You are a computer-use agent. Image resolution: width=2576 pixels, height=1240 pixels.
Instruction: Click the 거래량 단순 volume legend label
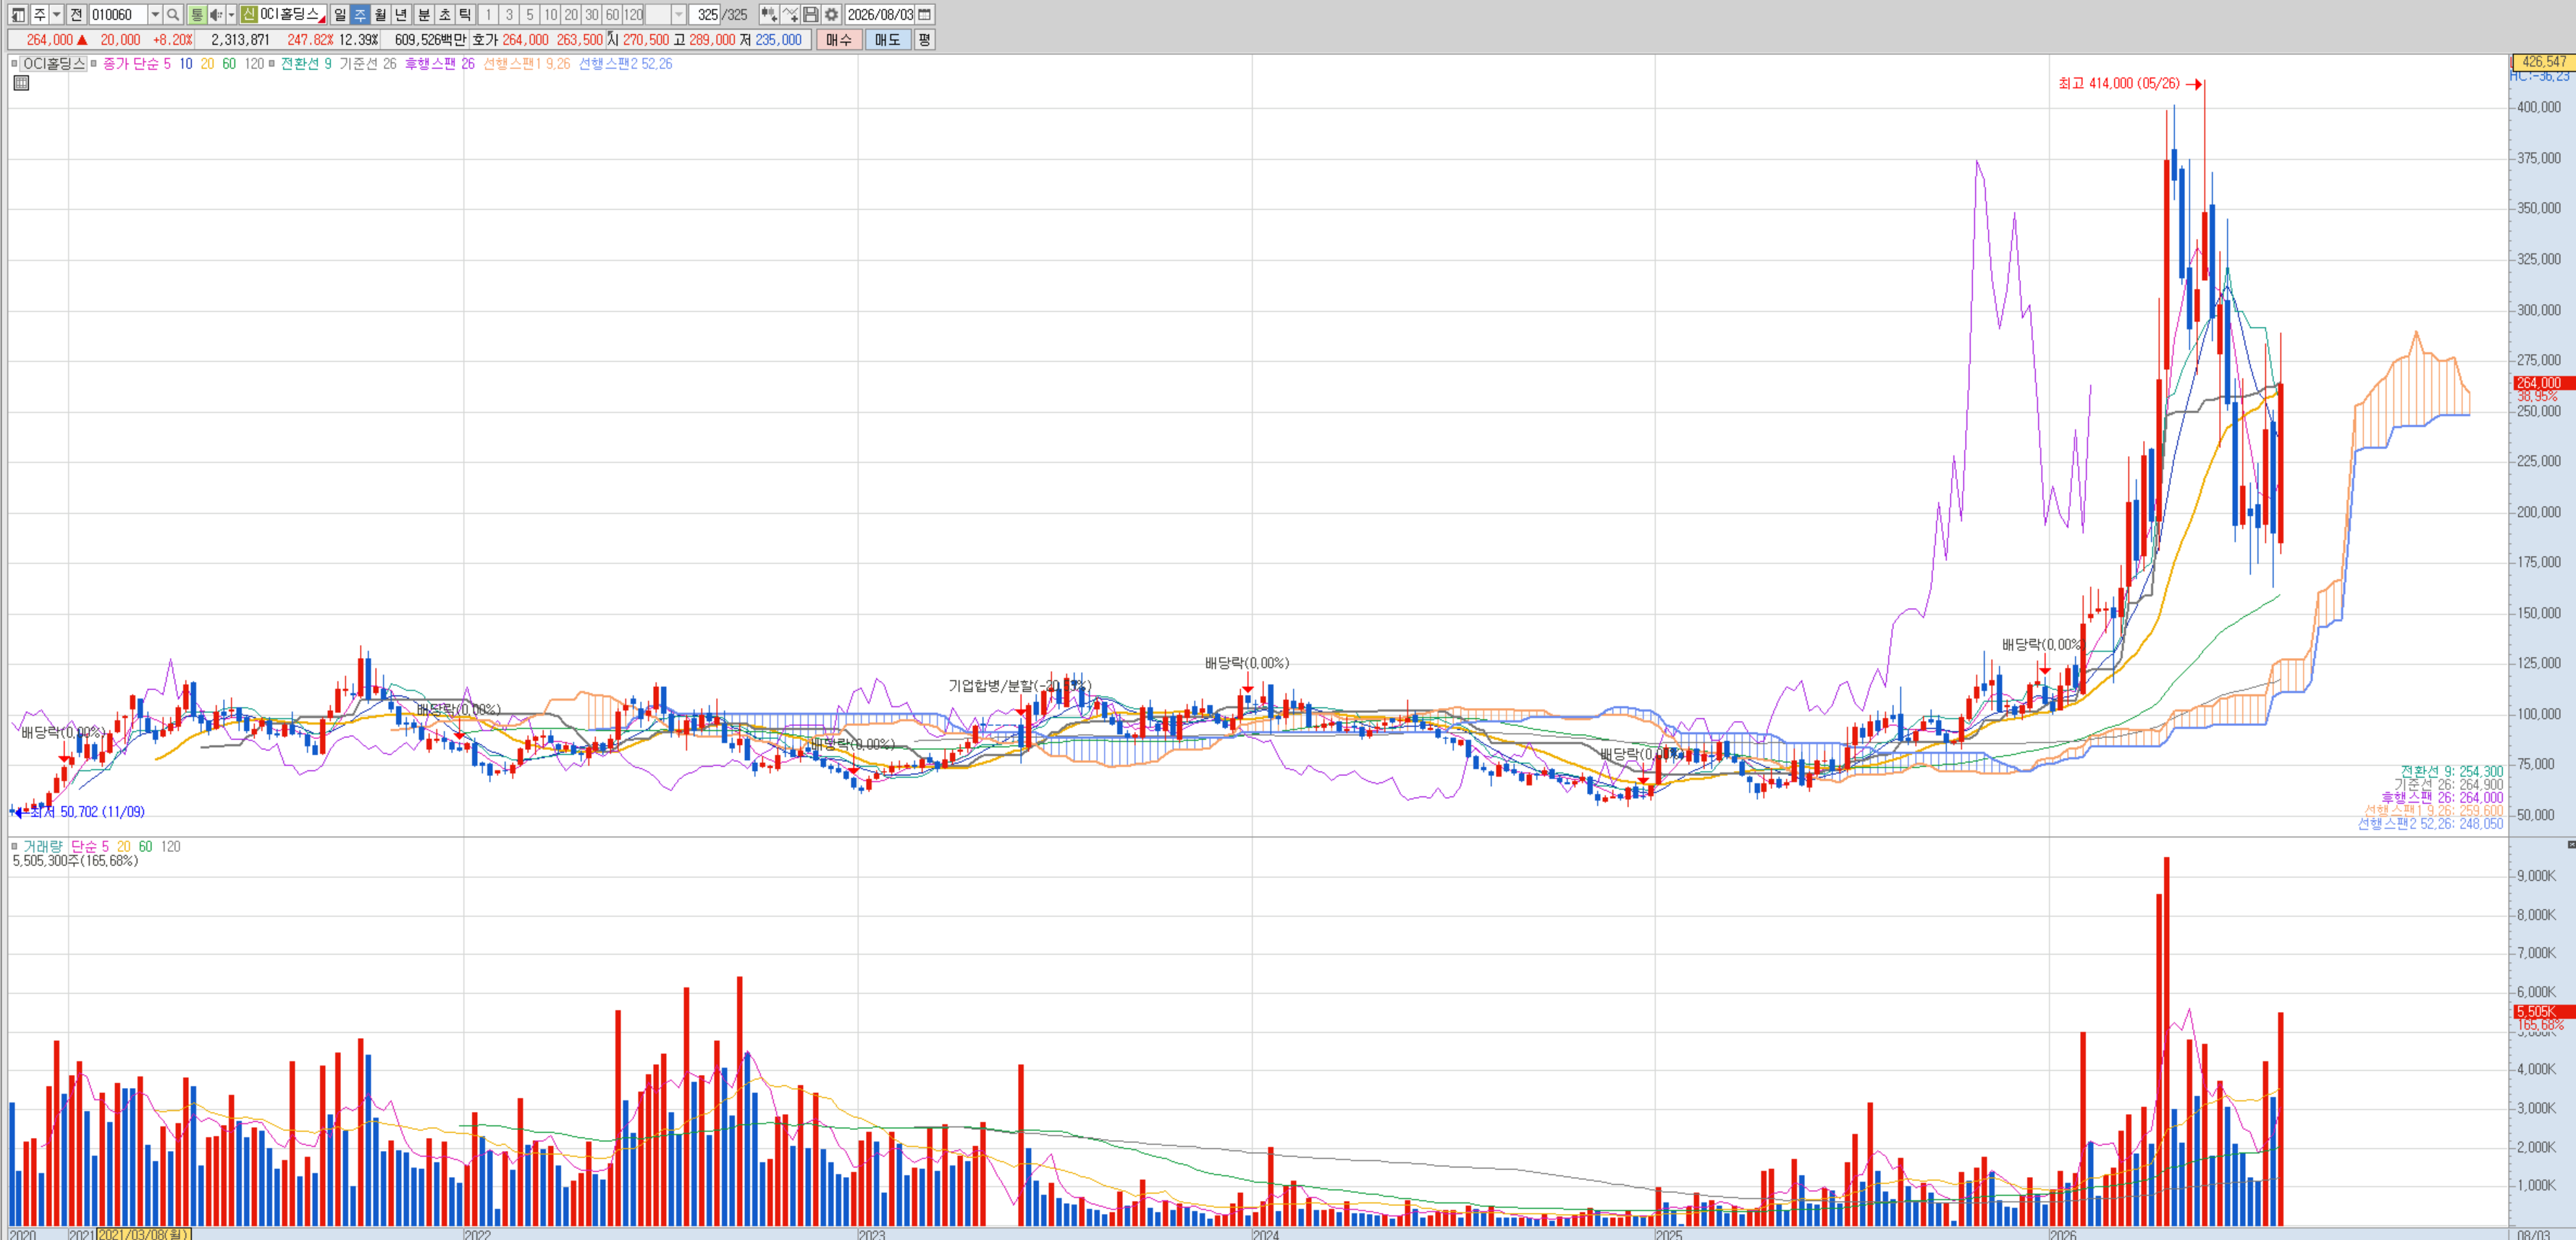tap(66, 846)
